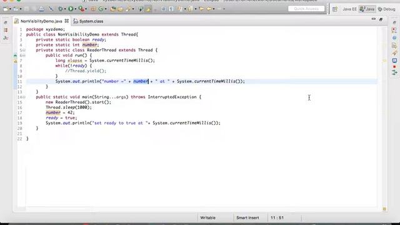
Task: Click the Next Annotation toolbar icon
Action: (x=181, y=9)
